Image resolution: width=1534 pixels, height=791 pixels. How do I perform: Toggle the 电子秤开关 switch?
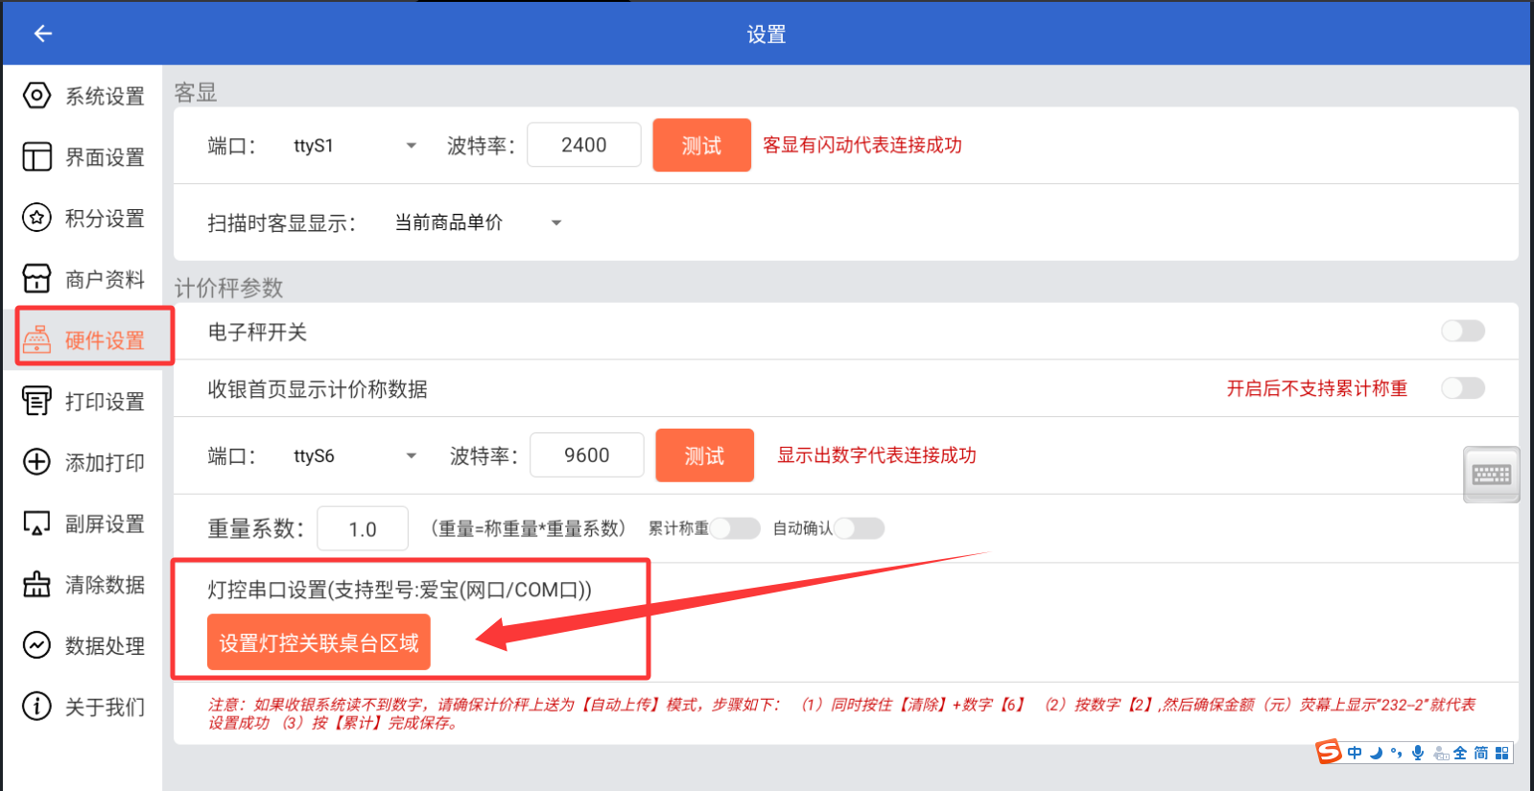click(1462, 331)
